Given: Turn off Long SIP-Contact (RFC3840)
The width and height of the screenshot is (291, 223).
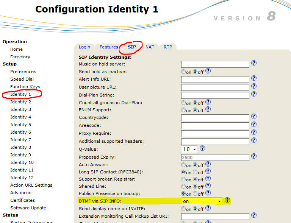Looking at the screenshot, I should tap(195, 172).
